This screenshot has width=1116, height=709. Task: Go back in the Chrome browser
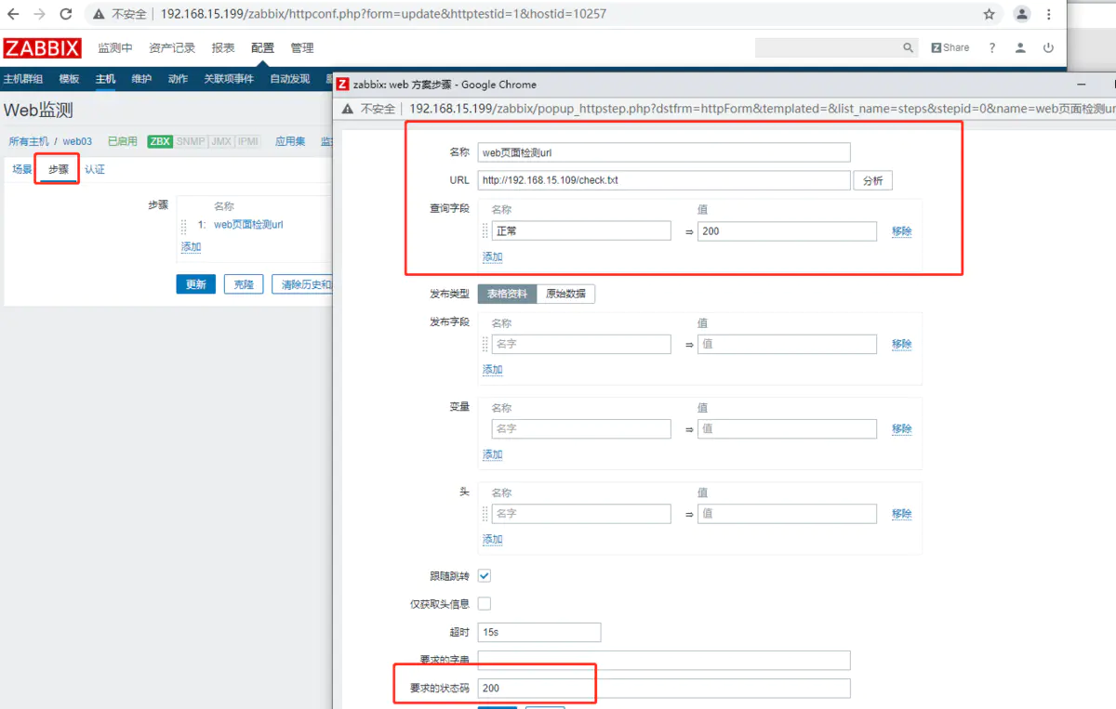(13, 14)
